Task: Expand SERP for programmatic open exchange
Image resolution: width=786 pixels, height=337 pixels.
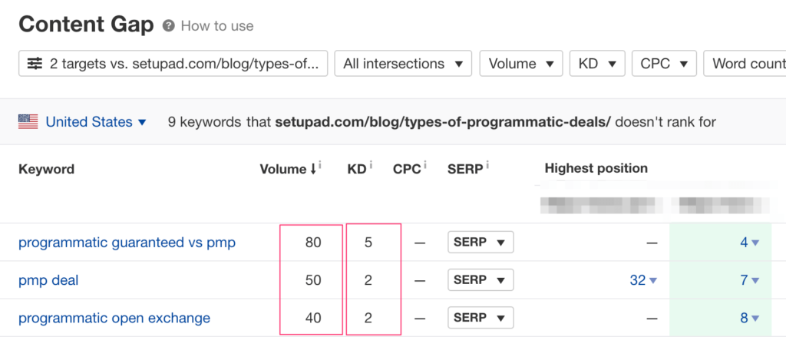Action: click(x=480, y=318)
